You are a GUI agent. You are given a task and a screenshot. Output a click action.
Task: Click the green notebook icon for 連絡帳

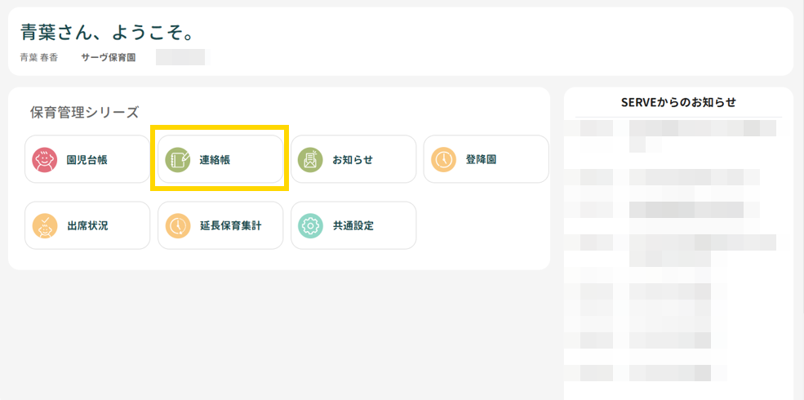coord(177,159)
